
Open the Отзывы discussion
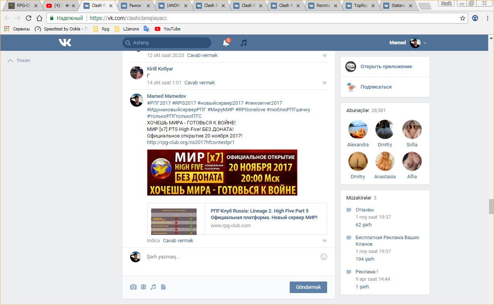[x=365, y=210]
